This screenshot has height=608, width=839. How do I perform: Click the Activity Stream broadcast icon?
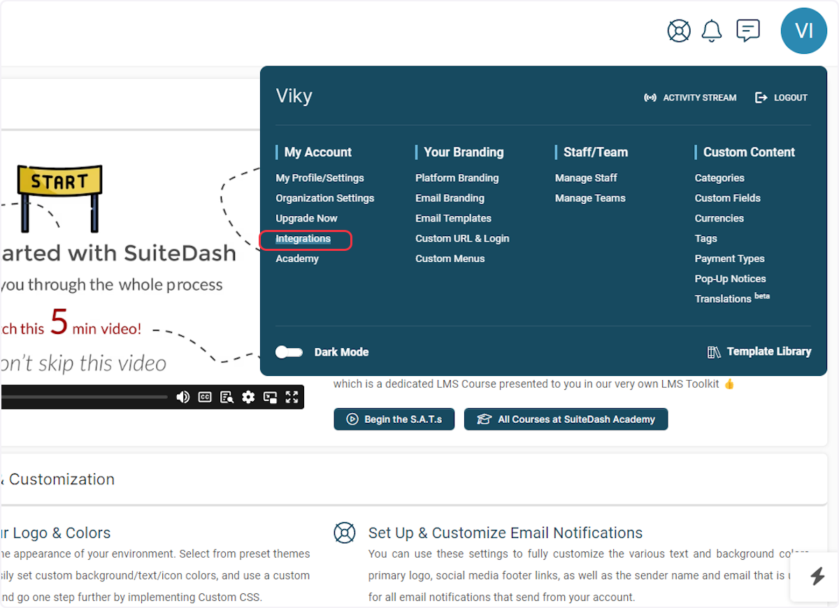650,98
